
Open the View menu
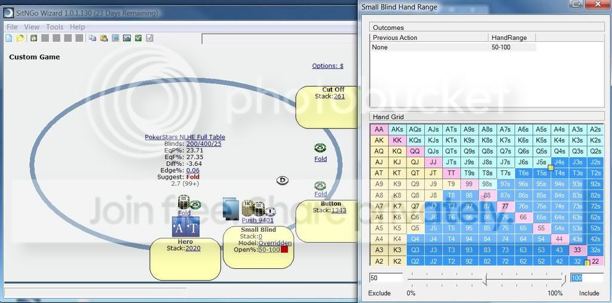pyautogui.click(x=32, y=27)
